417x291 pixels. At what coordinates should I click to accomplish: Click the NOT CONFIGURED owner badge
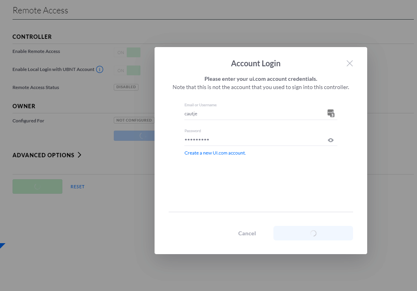point(134,120)
